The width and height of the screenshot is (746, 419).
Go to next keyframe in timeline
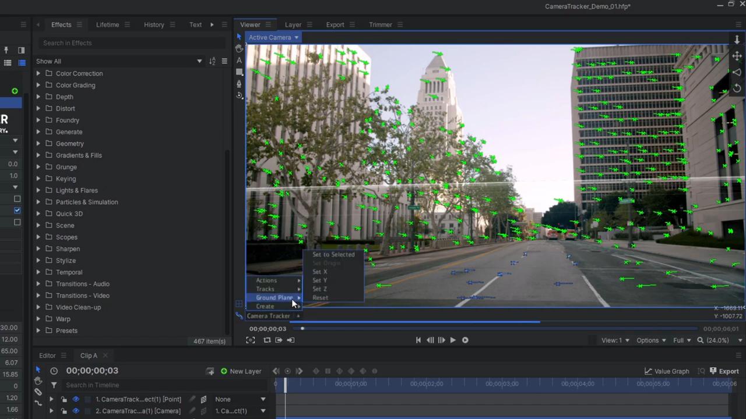[299, 371]
